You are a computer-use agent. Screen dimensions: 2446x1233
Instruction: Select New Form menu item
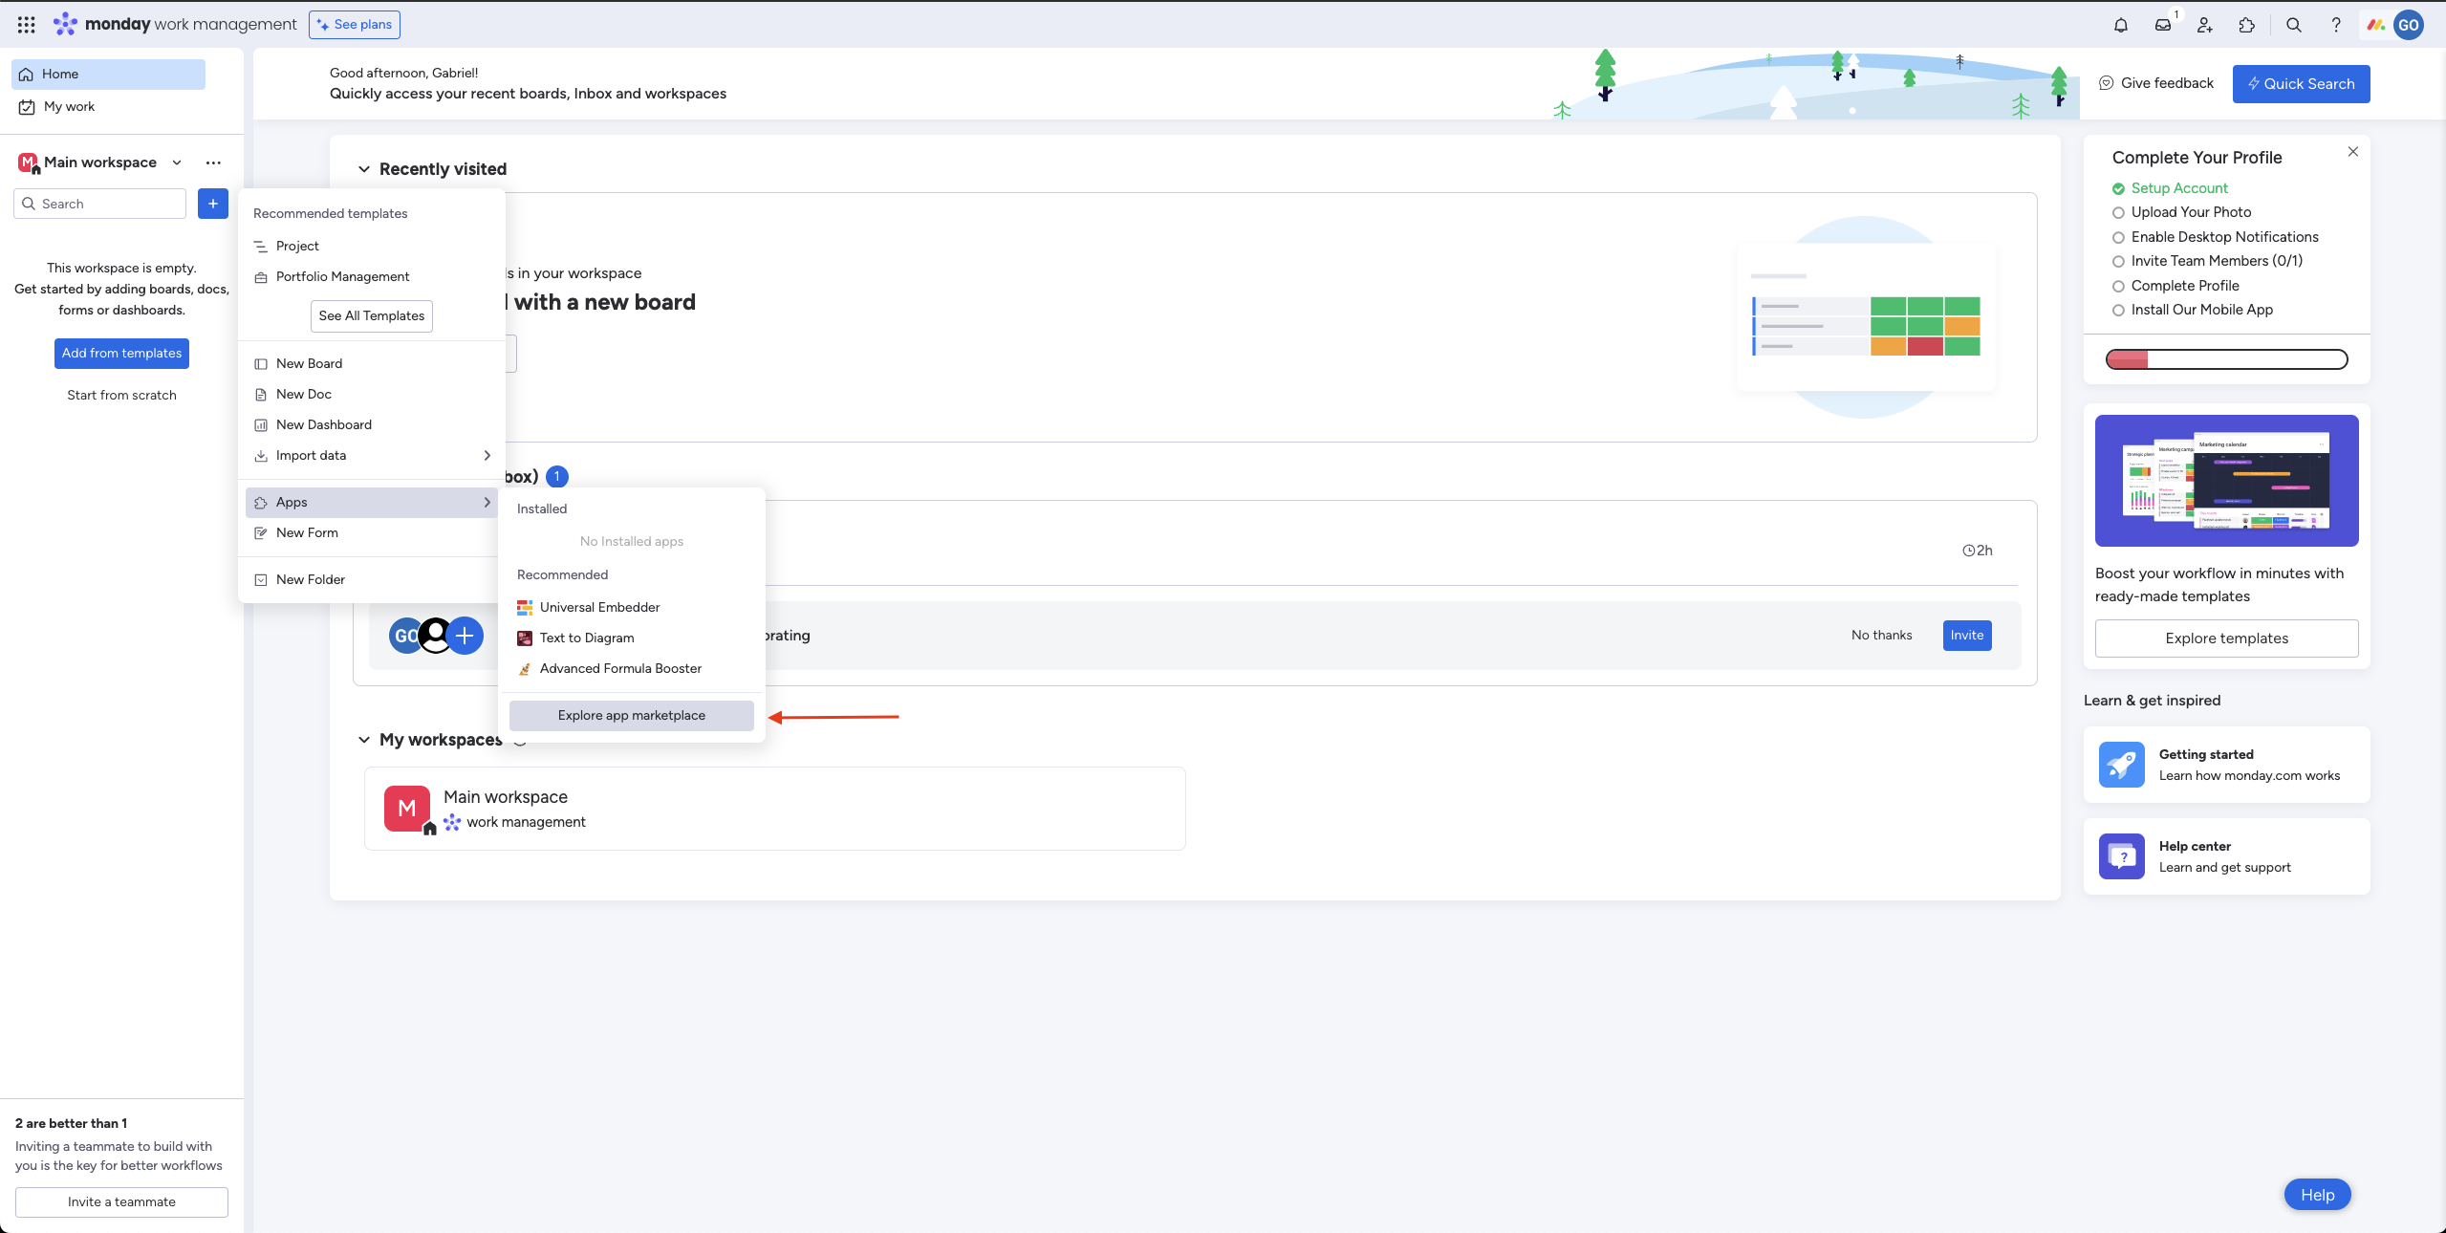(372, 533)
